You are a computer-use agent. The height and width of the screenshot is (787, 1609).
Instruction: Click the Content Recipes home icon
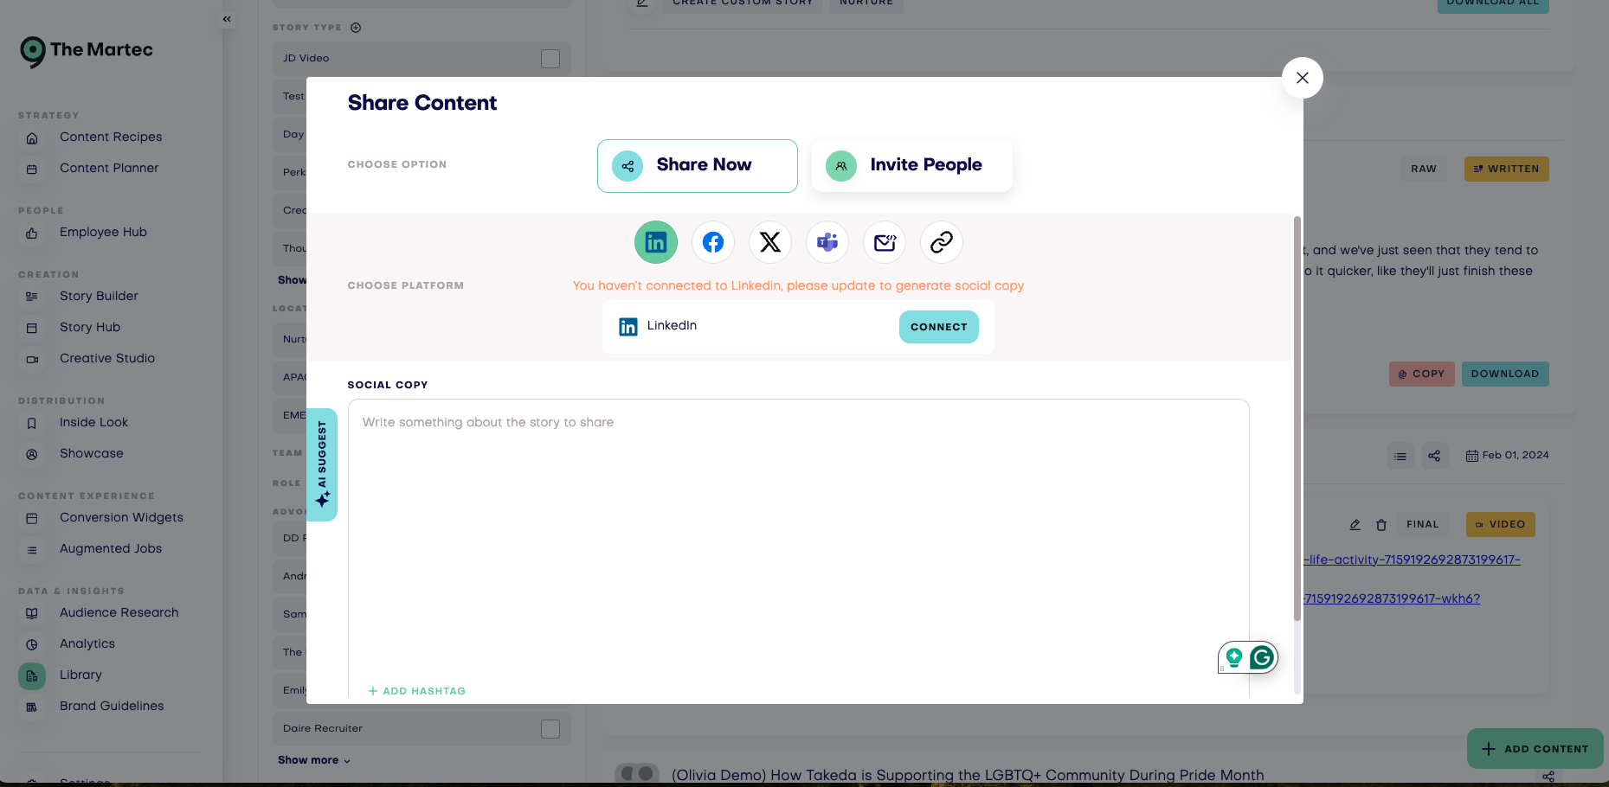pyautogui.click(x=32, y=138)
